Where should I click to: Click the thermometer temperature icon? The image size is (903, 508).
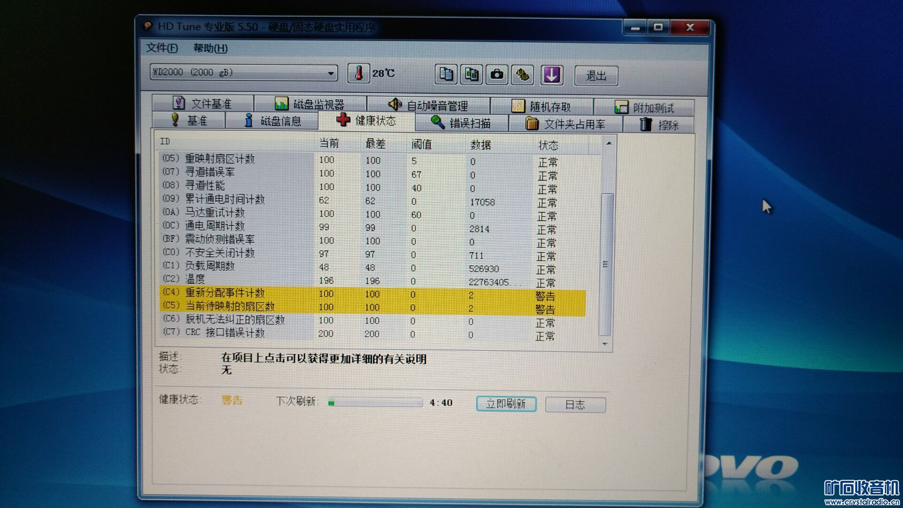point(358,73)
